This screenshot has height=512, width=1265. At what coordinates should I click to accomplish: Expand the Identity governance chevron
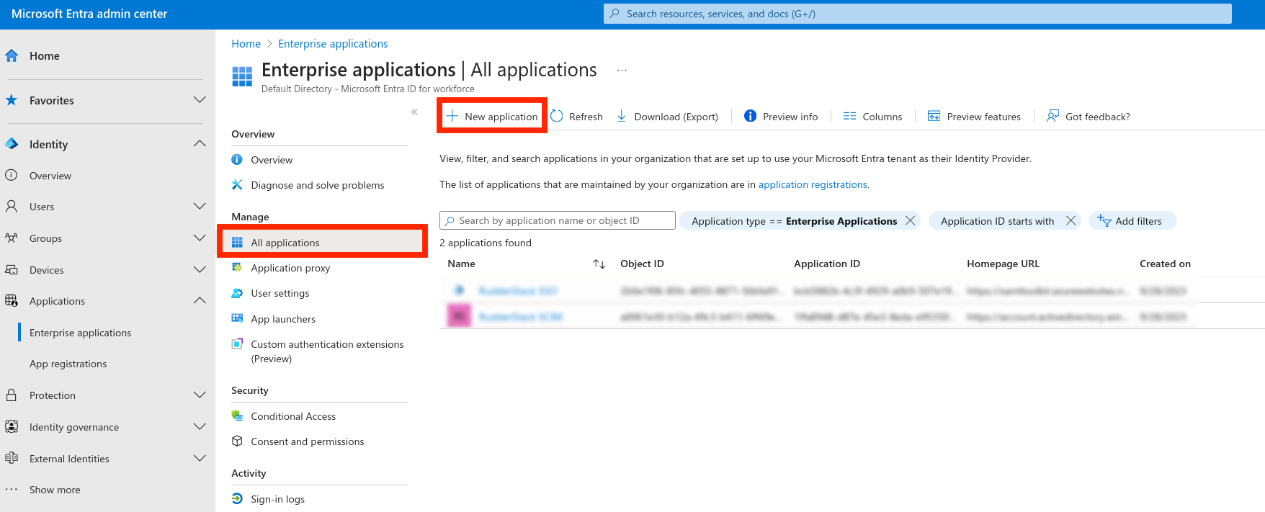(x=200, y=427)
